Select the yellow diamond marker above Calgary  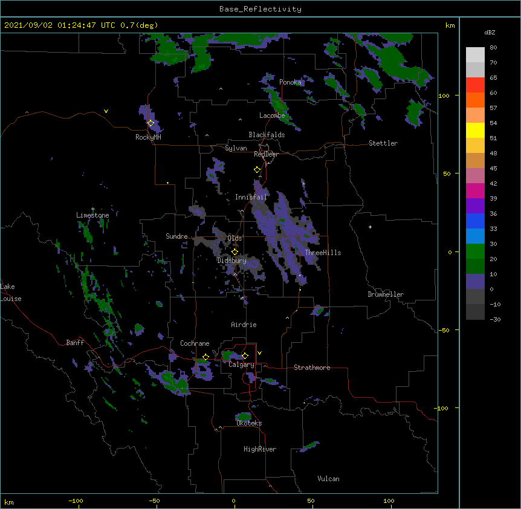click(x=245, y=356)
